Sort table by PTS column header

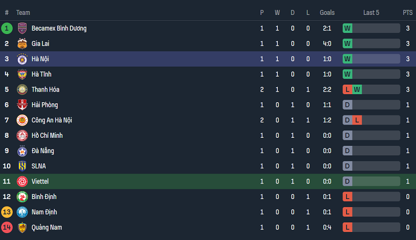coord(407,12)
